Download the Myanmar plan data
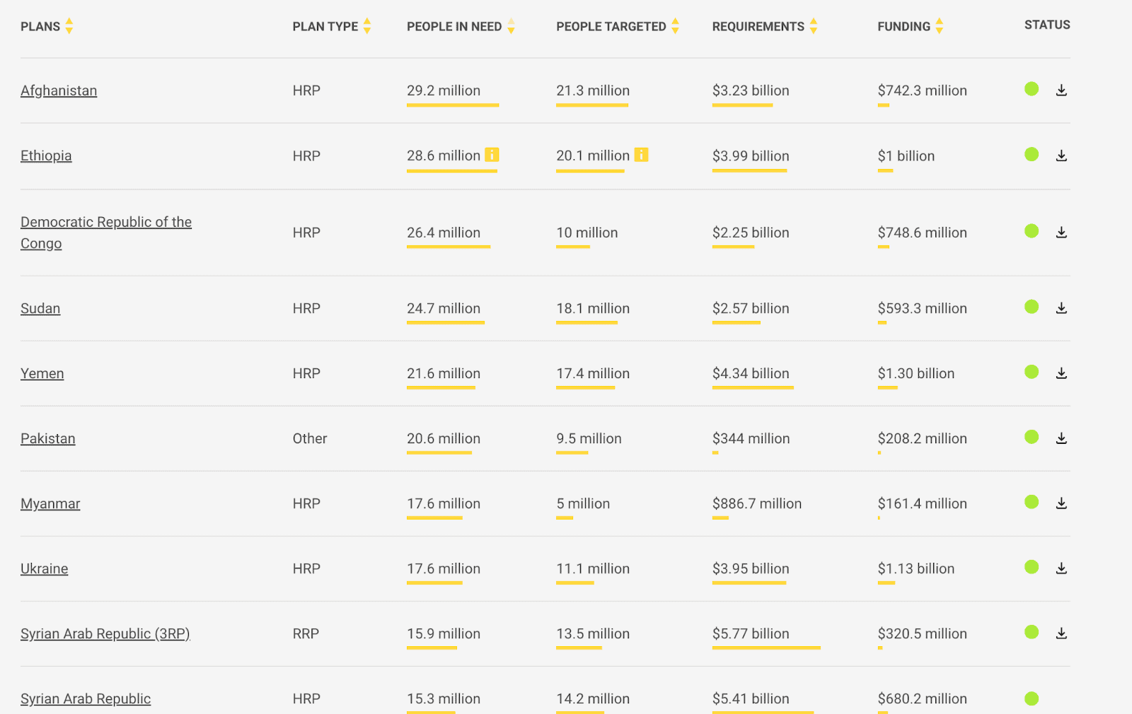The height and width of the screenshot is (714, 1132). (x=1061, y=503)
